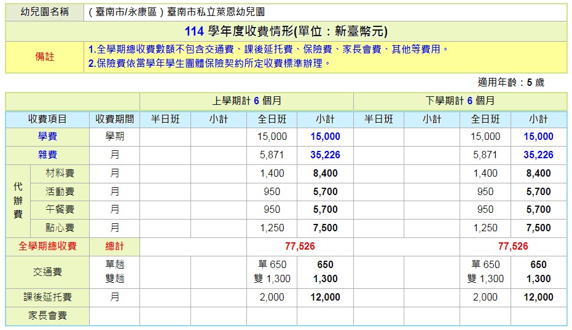The image size is (572, 330).
Task: Click the 幼兒園名稱 label cell
Action: (44, 12)
